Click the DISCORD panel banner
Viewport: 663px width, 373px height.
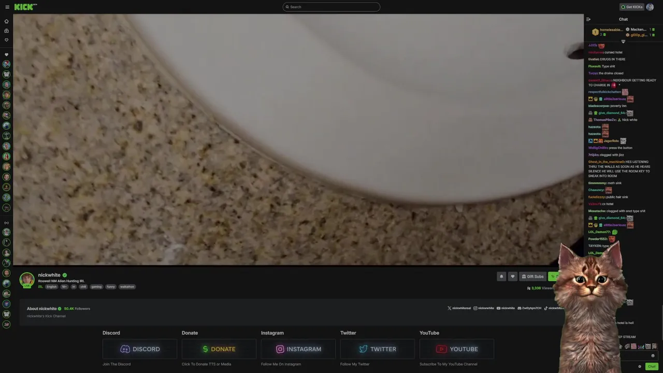coord(140,349)
